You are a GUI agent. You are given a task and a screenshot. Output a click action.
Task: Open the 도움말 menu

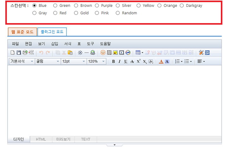tap(105, 44)
